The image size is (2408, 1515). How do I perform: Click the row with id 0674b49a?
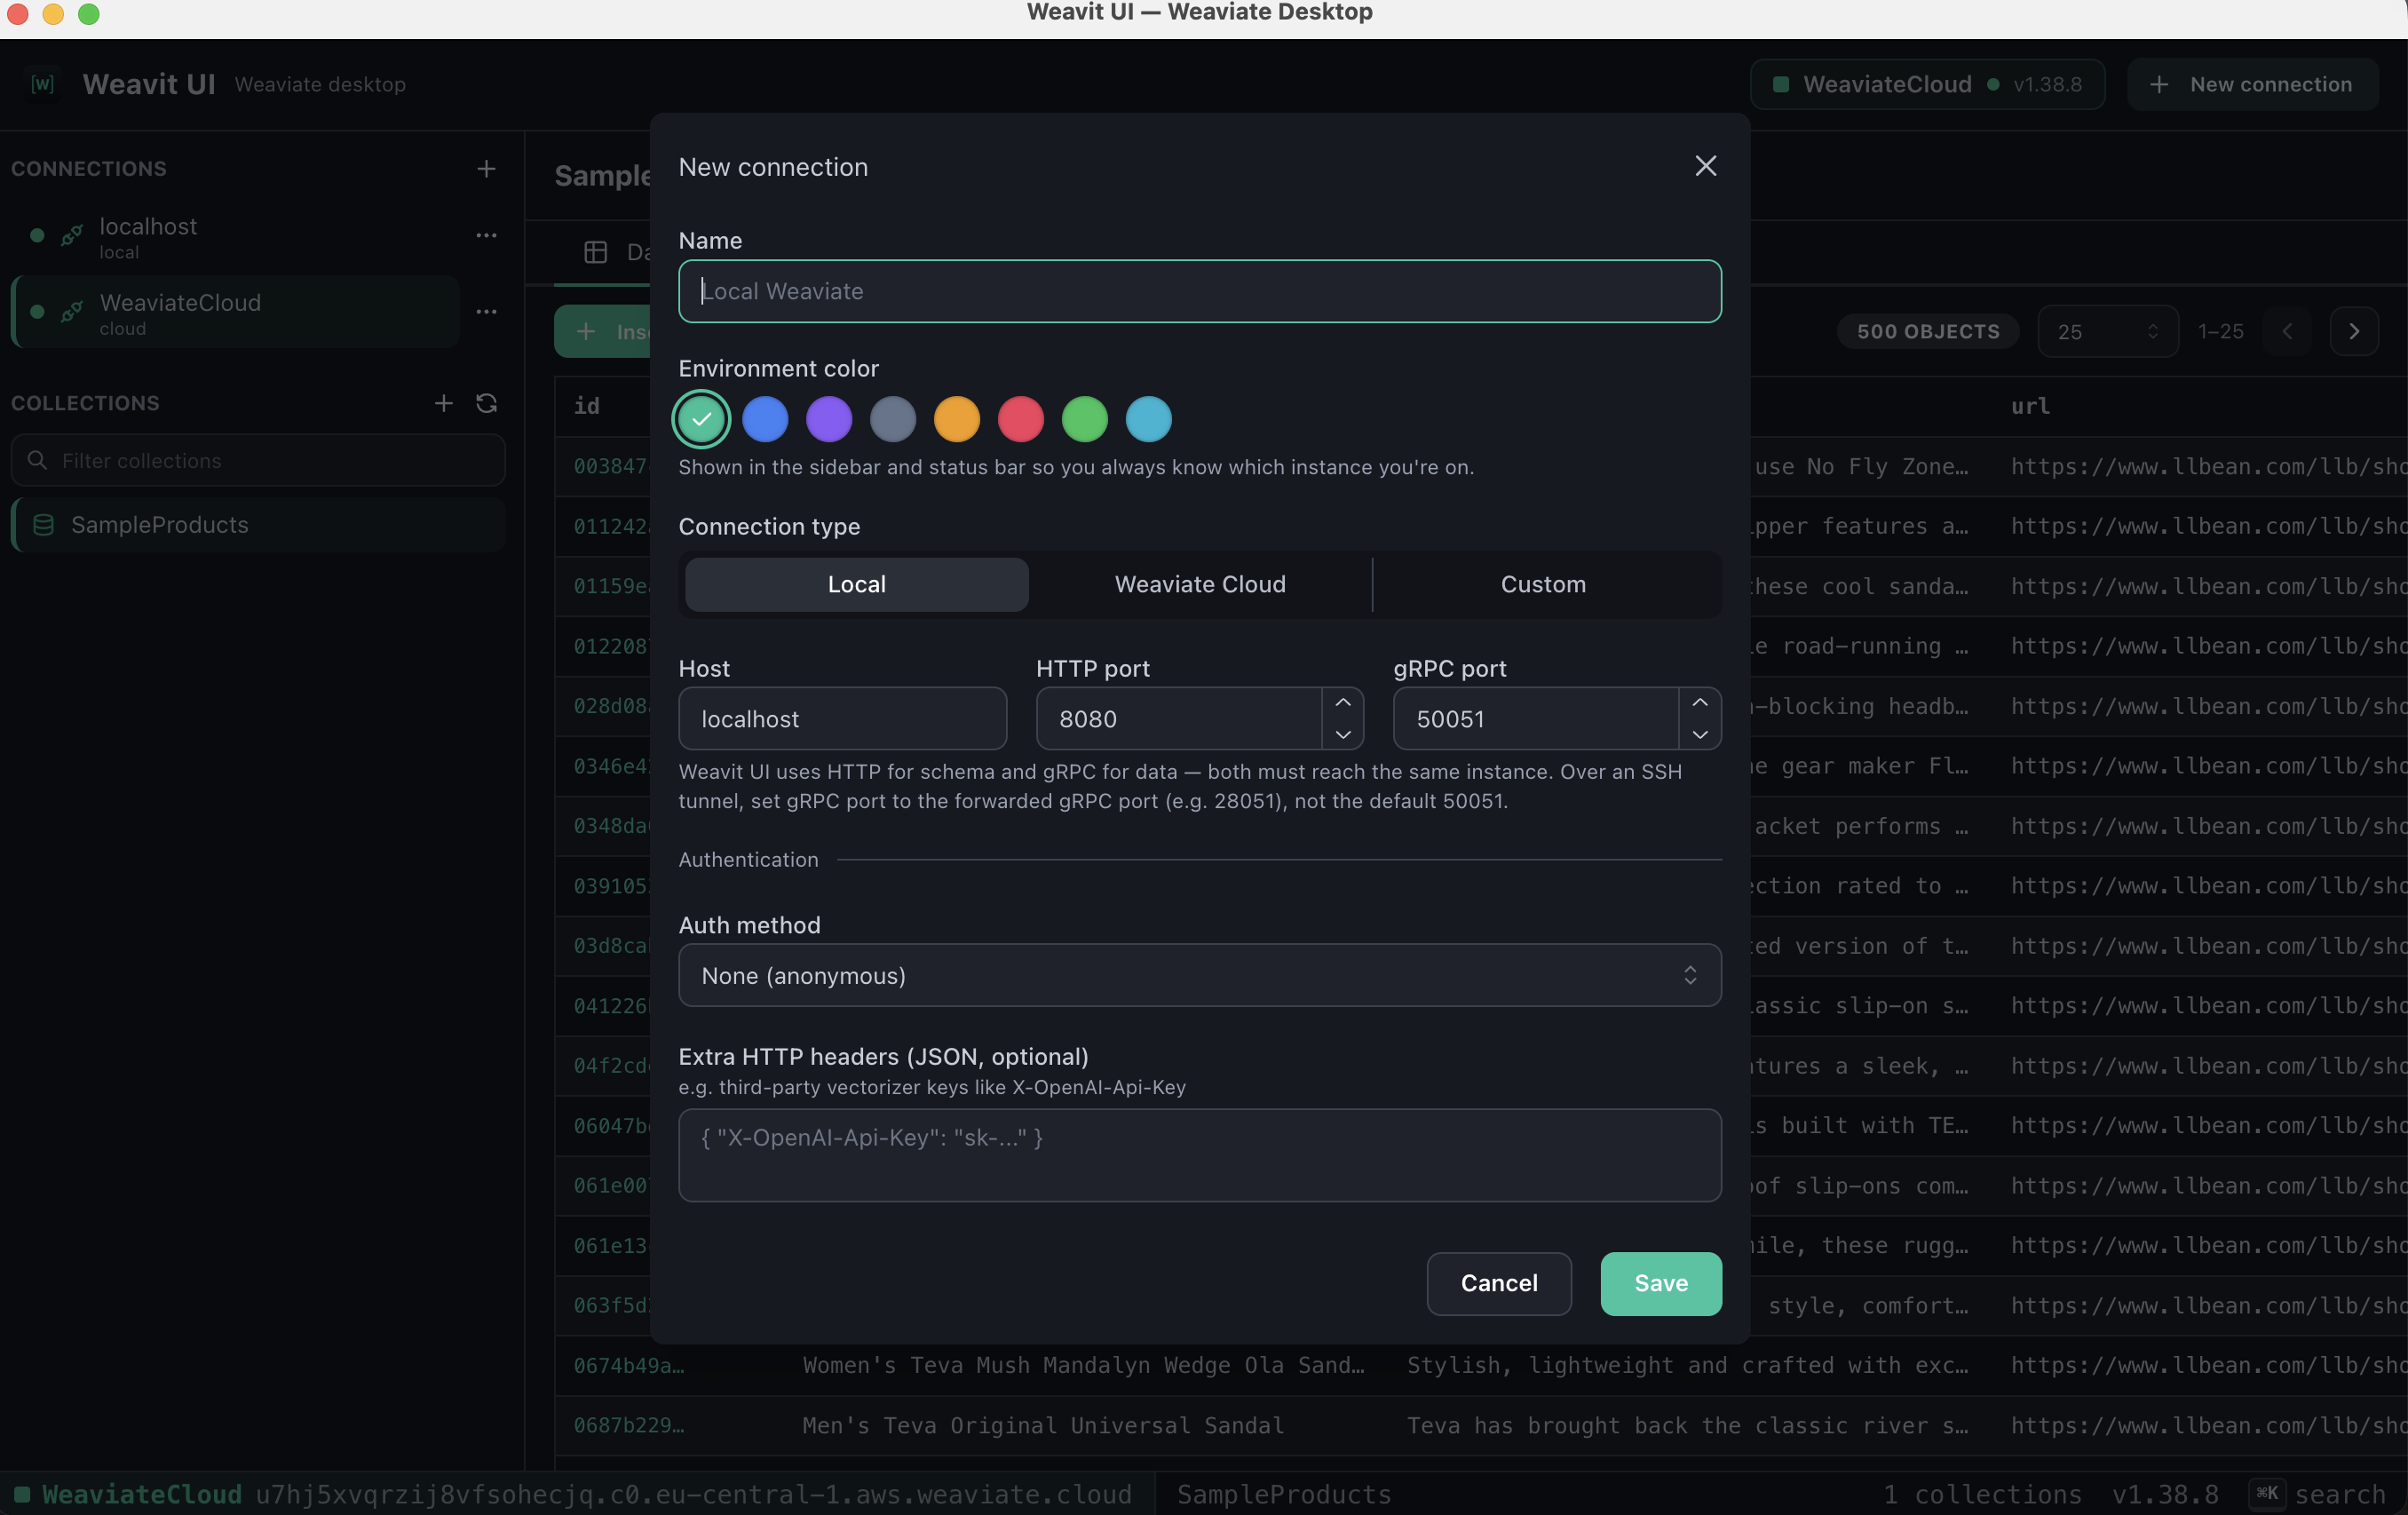coord(1480,1365)
